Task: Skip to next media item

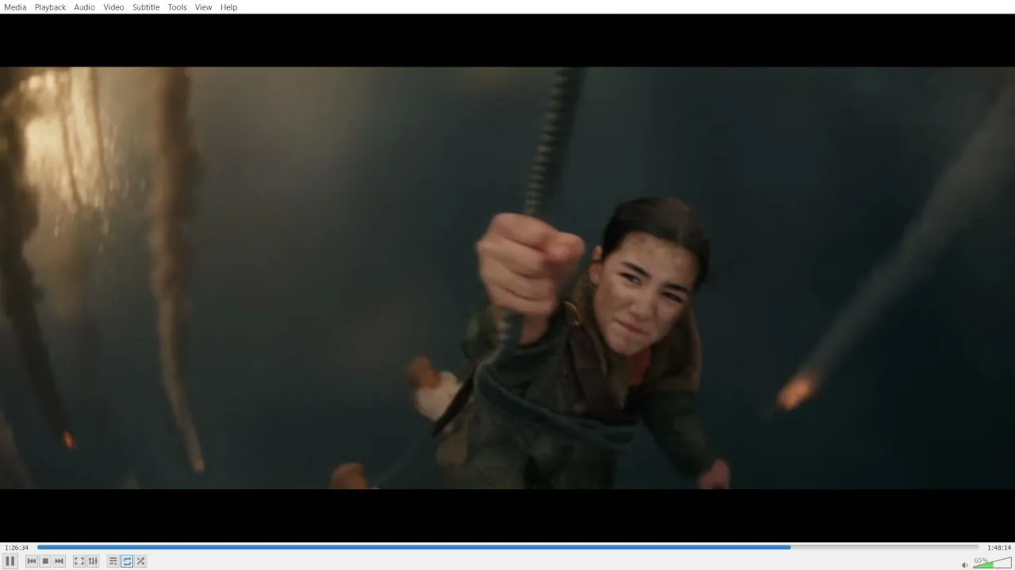Action: point(59,561)
